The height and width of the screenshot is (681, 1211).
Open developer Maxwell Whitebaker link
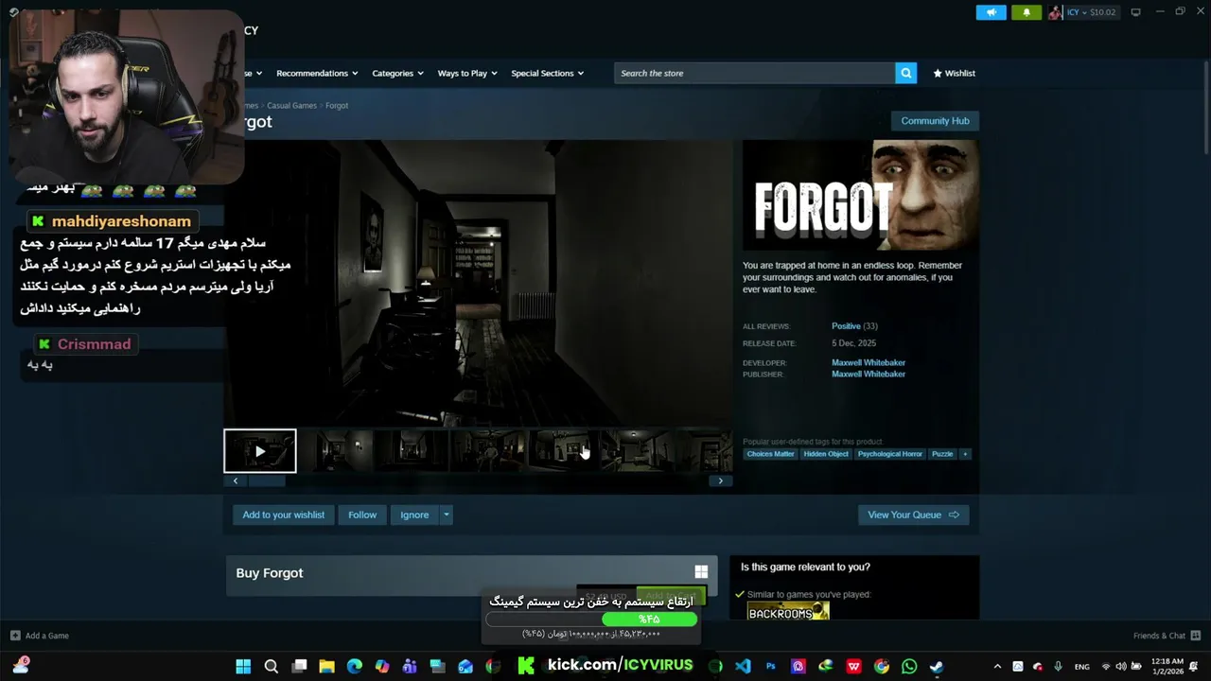pyautogui.click(x=869, y=362)
